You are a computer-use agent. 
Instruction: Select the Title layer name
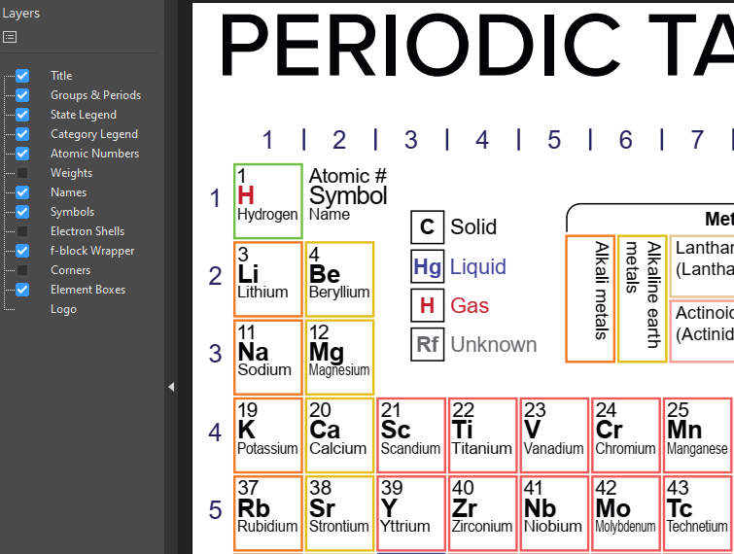[x=61, y=76]
